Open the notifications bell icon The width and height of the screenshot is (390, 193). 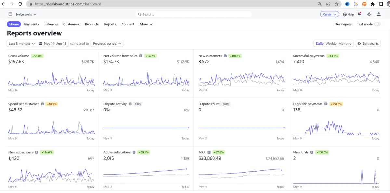tap(359, 14)
